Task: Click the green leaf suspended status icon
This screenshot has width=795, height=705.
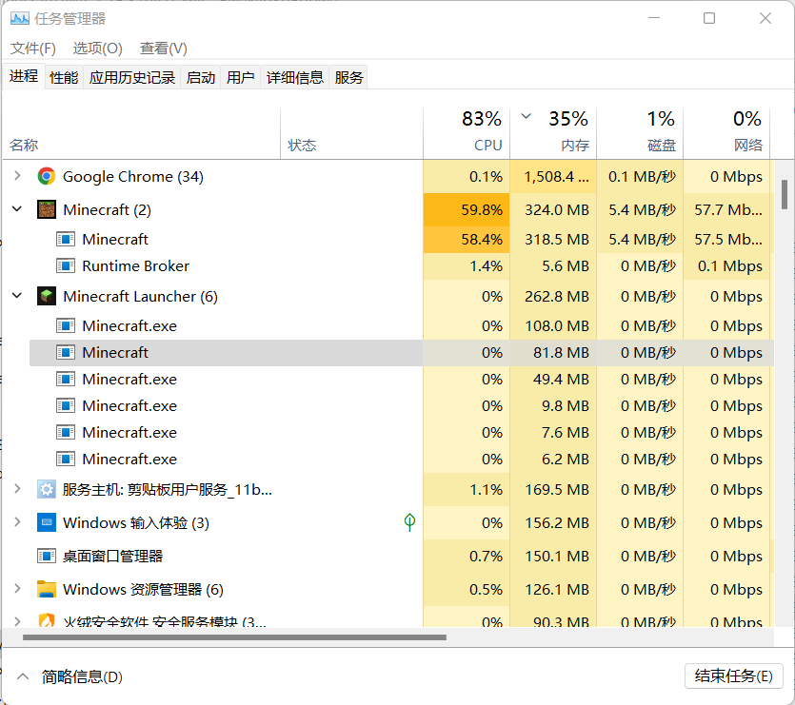Action: click(409, 522)
